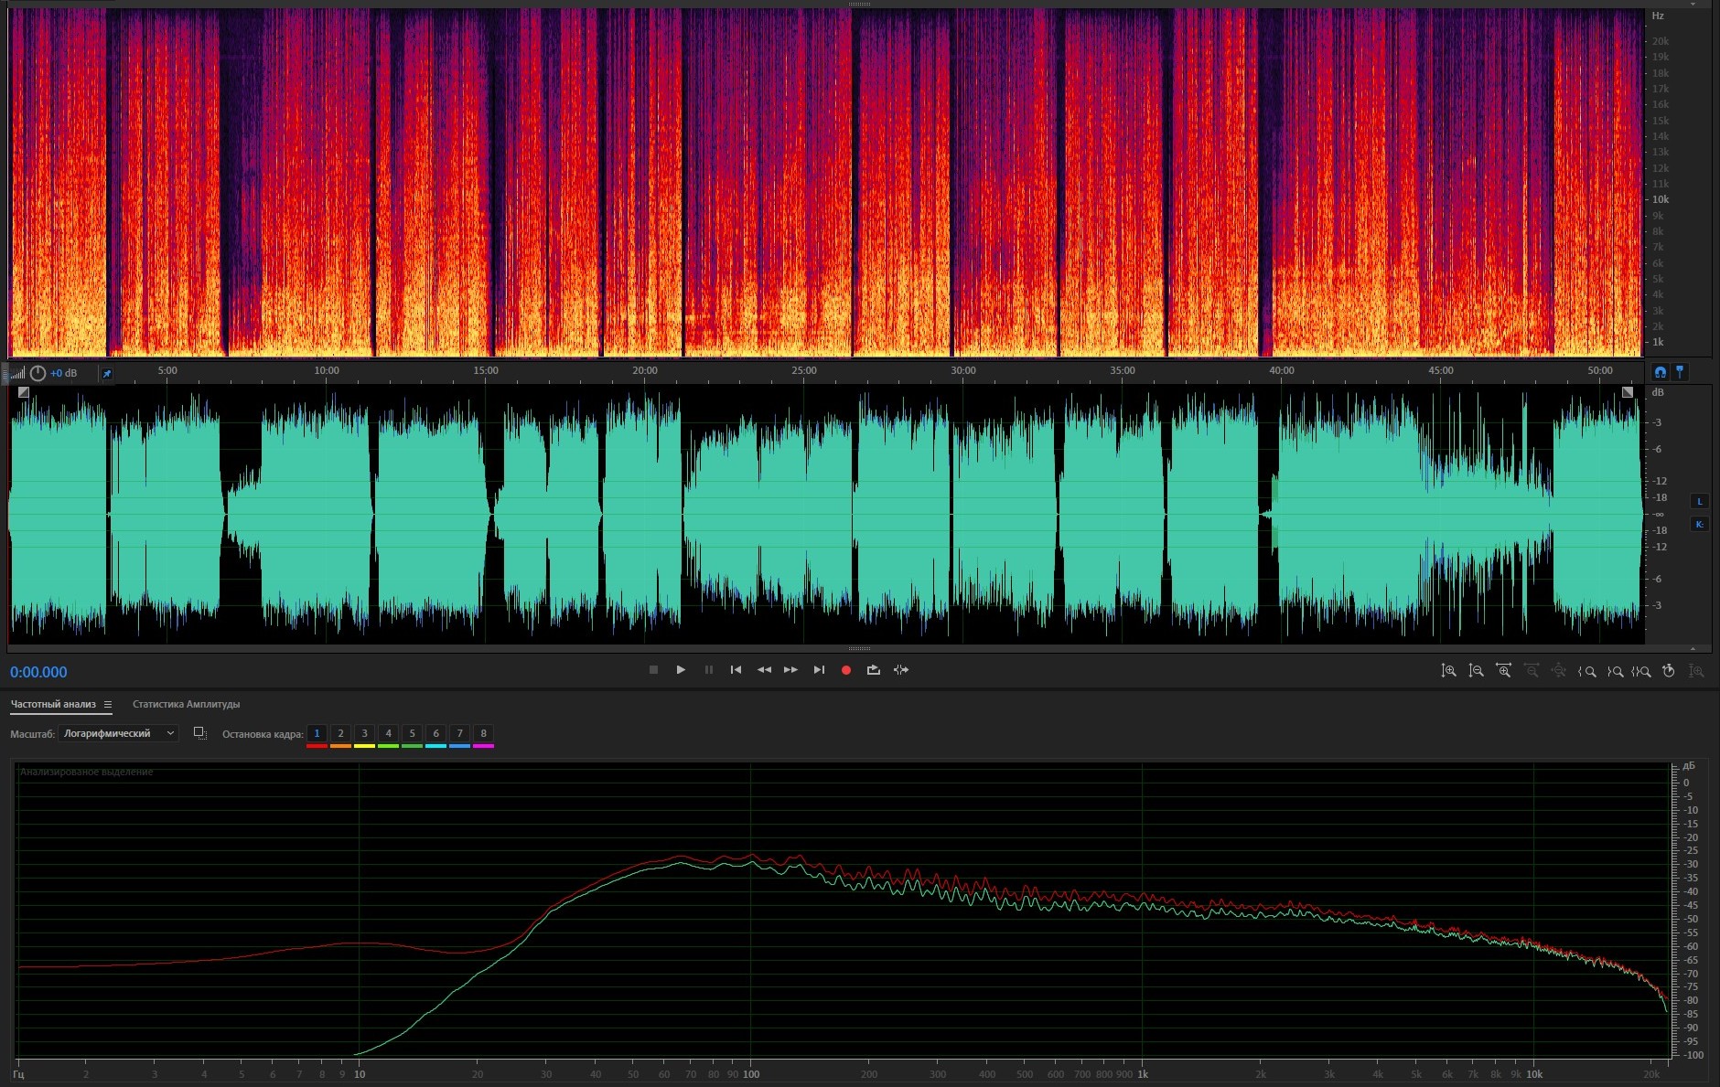Click the 1k label on frequency axis
Viewport: 1720px width, 1087px height.
coord(1143,1074)
